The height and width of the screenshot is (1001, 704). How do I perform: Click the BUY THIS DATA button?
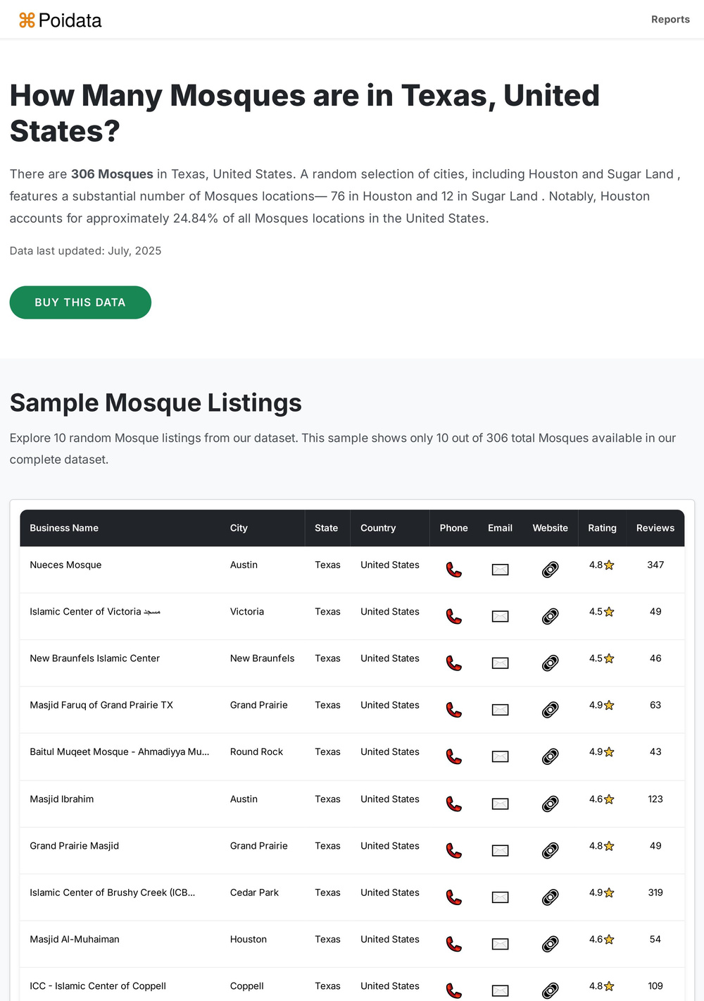80,302
